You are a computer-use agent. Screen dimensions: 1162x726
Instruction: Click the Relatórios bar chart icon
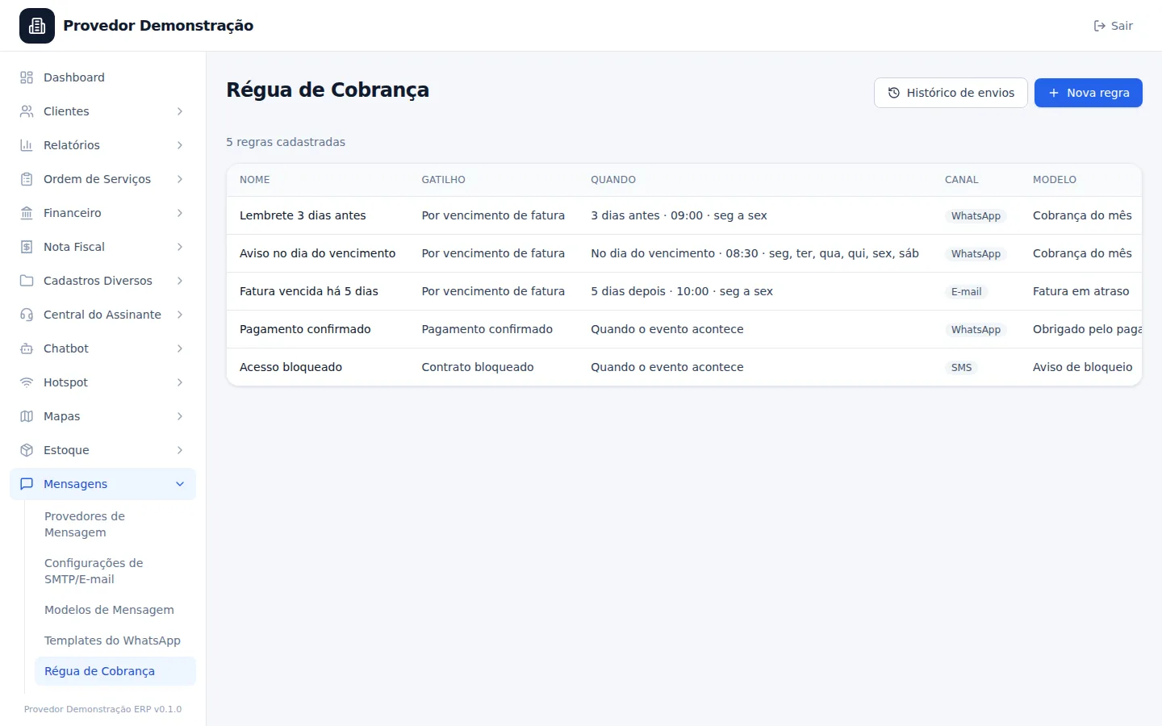pyautogui.click(x=27, y=145)
